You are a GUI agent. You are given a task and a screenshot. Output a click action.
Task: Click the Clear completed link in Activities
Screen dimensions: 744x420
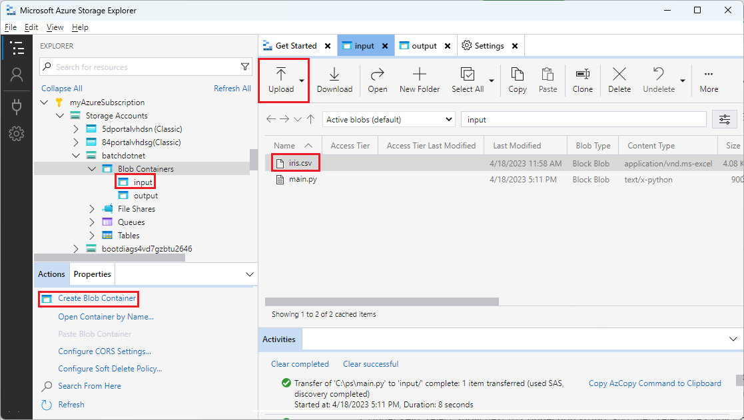(x=300, y=364)
